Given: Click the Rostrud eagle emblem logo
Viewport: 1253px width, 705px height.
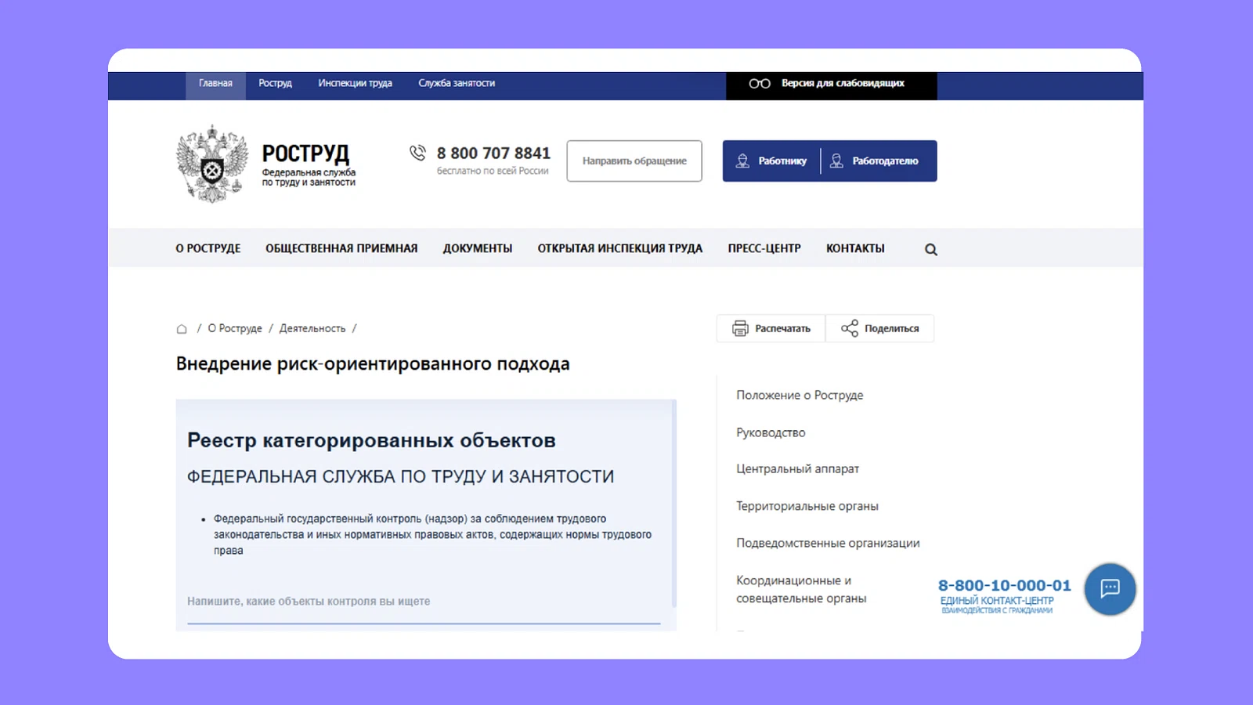Looking at the screenshot, I should coord(212,164).
